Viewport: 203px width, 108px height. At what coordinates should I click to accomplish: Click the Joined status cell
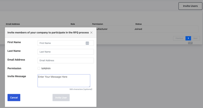(138, 29)
